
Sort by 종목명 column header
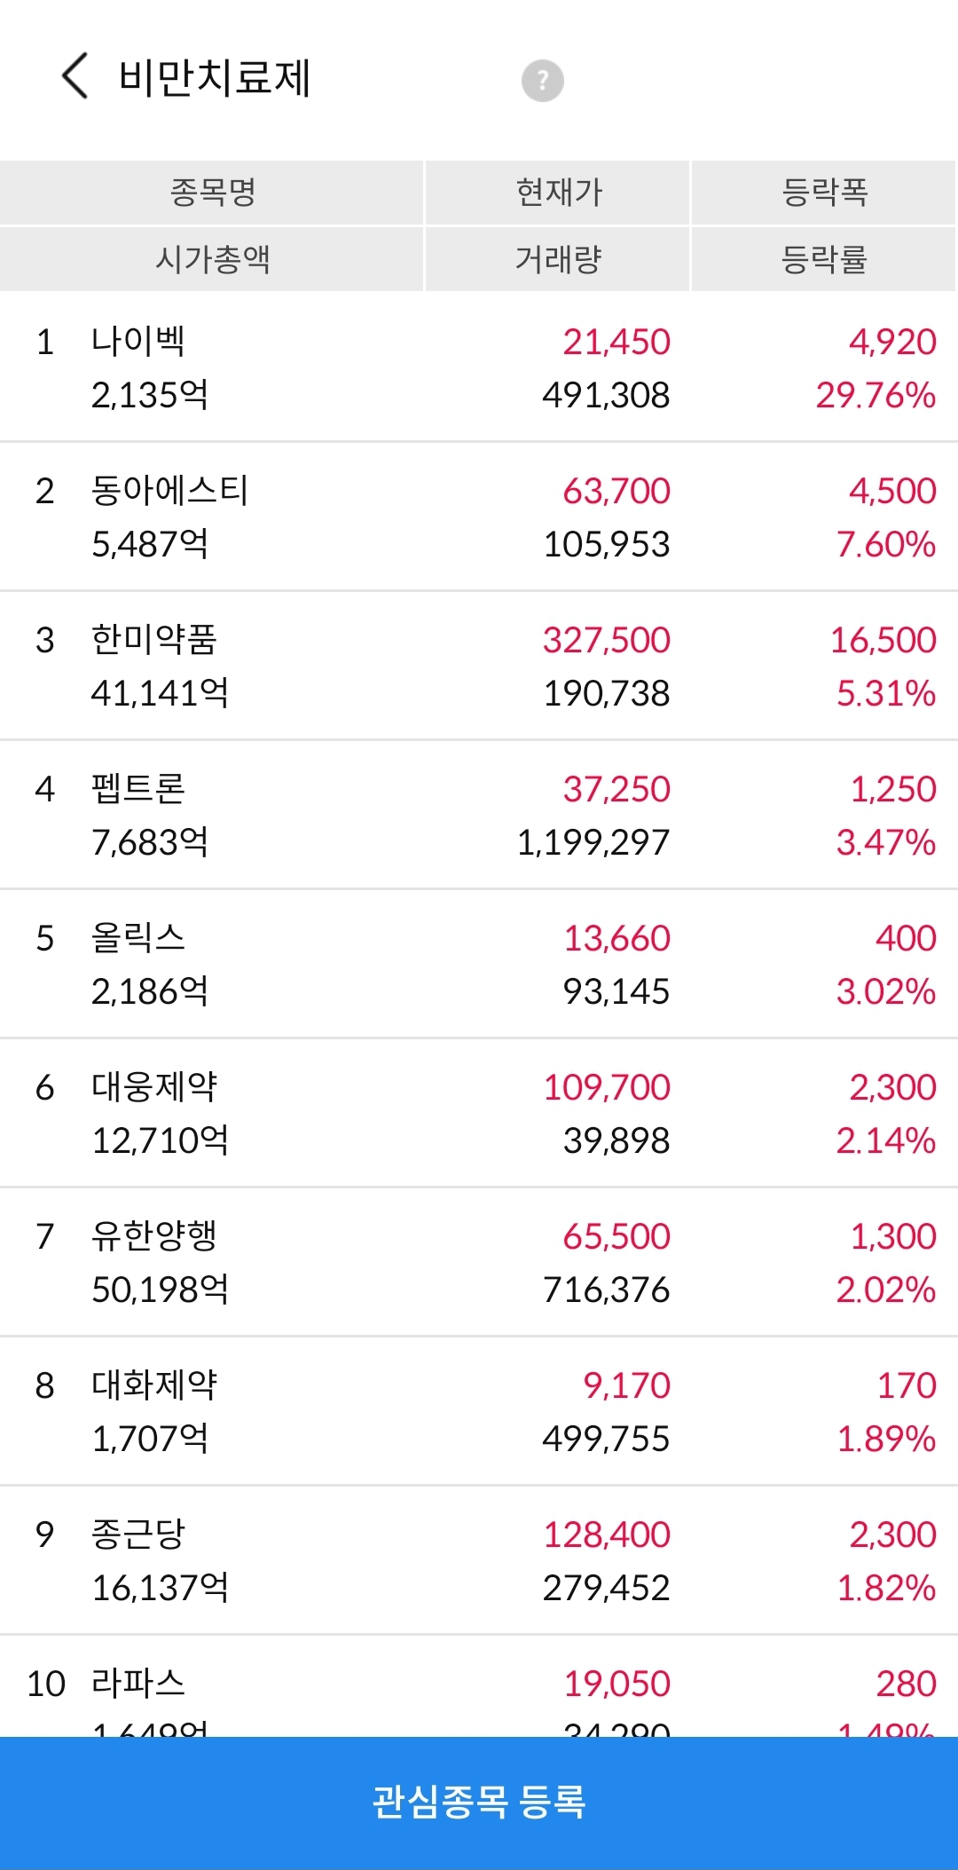[212, 192]
